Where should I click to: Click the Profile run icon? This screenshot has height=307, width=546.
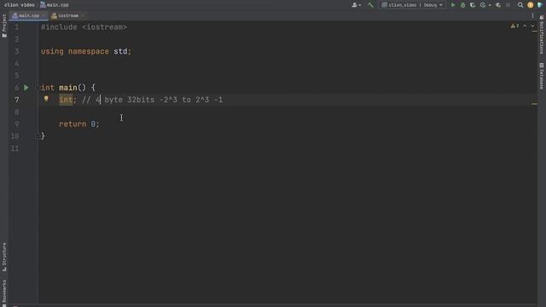(x=483, y=5)
